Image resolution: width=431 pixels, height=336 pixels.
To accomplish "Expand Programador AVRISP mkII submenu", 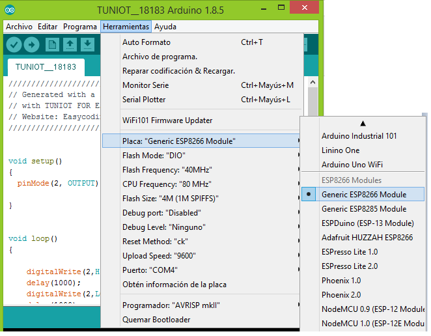I will tap(201, 305).
